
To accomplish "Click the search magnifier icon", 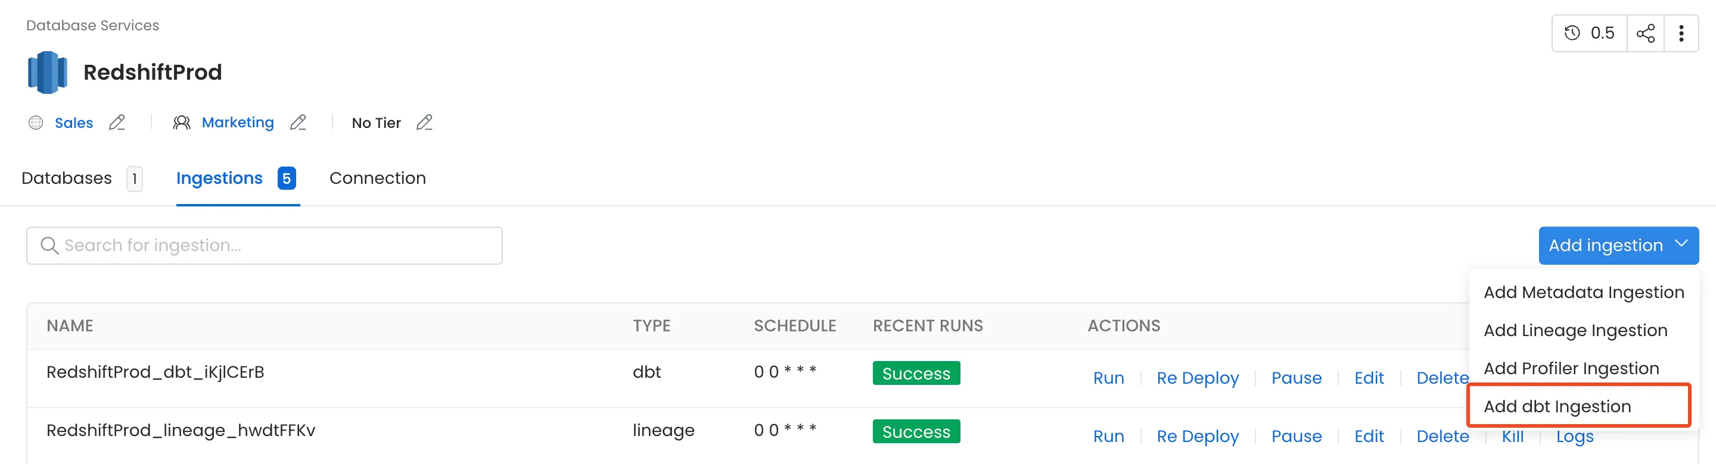I will (x=49, y=246).
